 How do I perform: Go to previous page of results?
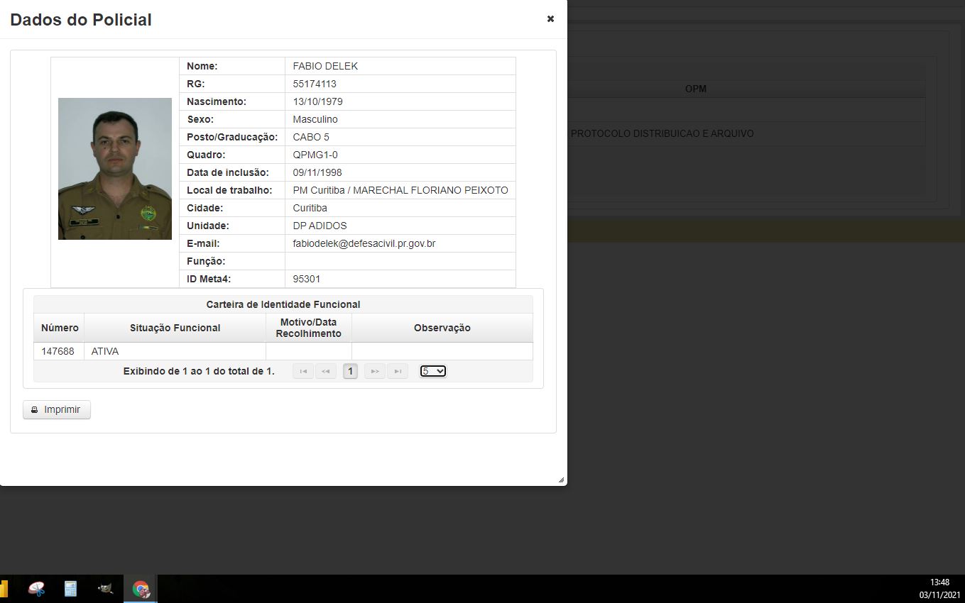[326, 371]
